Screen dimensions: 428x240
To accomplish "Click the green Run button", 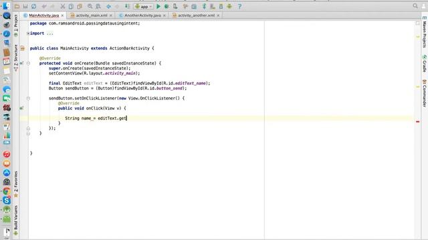I will (158, 6).
